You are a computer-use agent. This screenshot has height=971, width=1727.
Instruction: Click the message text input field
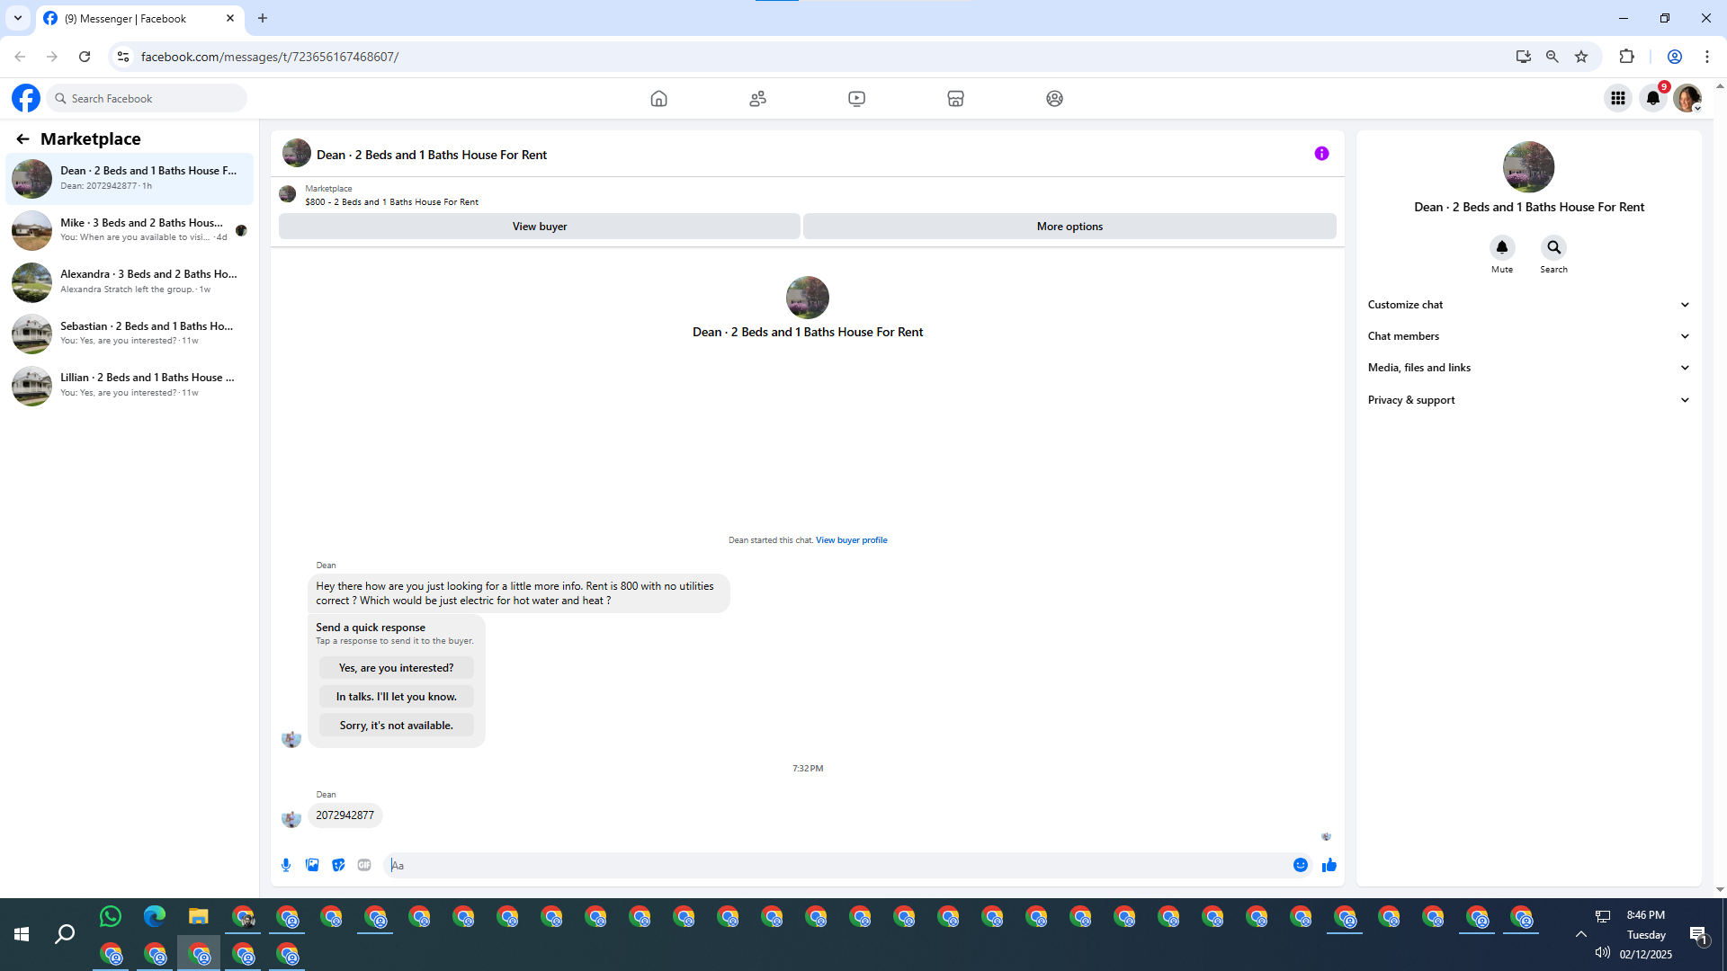pyautogui.click(x=837, y=866)
